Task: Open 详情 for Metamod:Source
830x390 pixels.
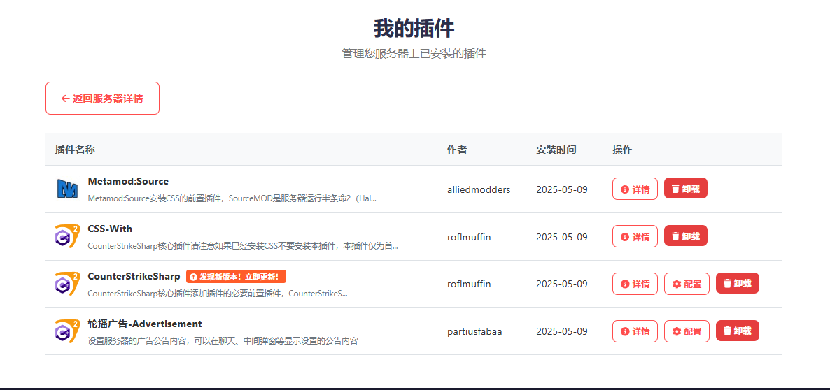Action: [x=635, y=189]
